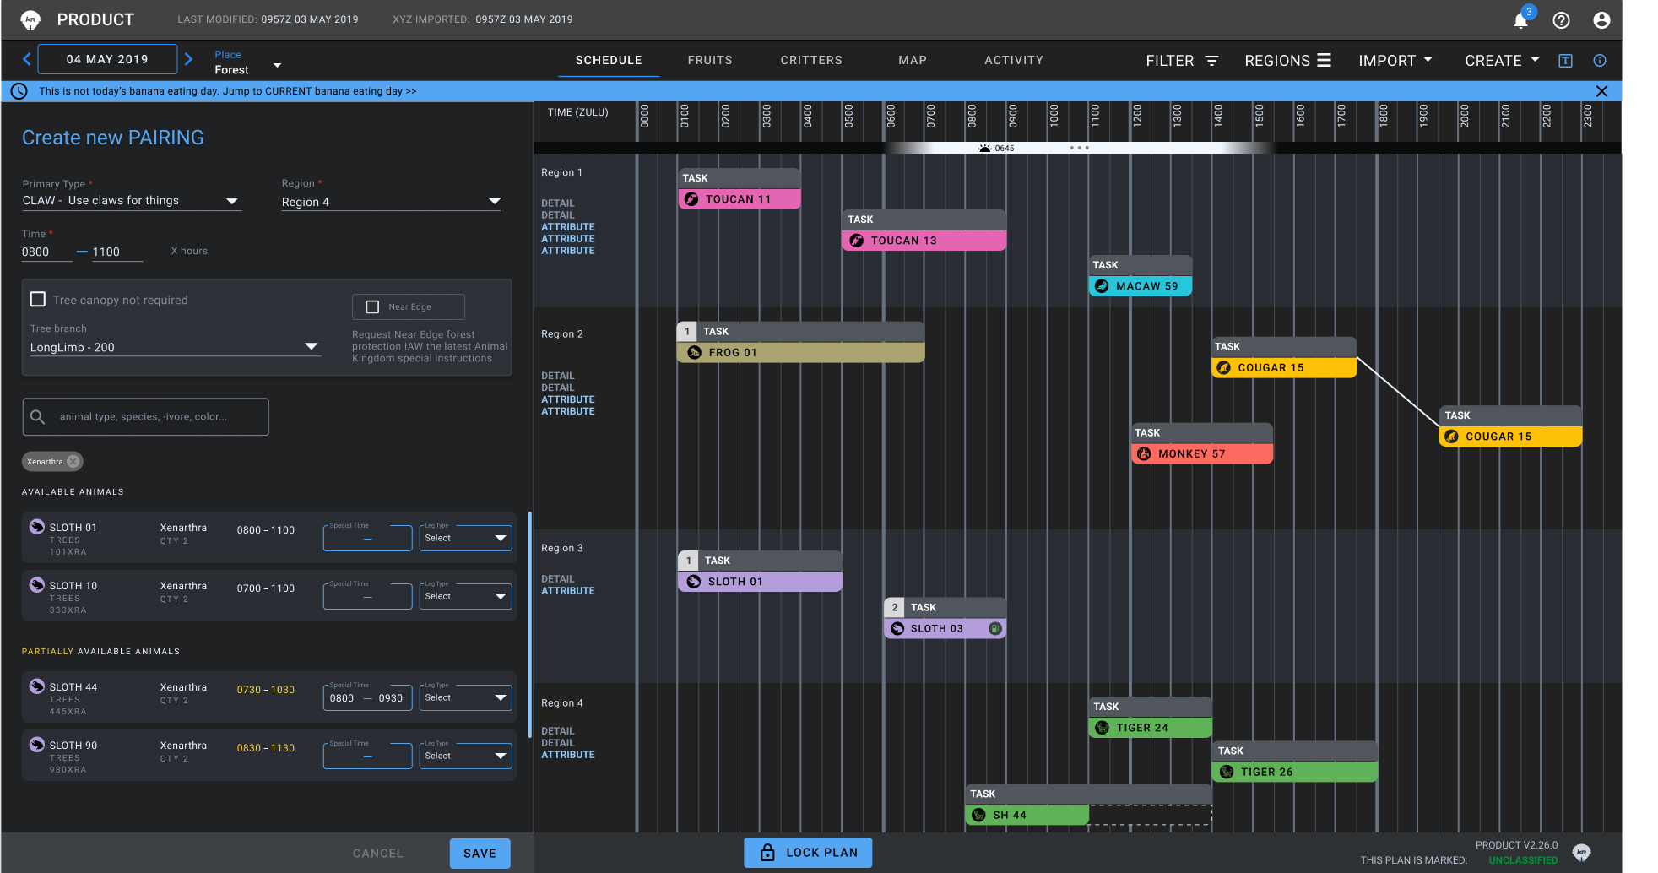Viewport: 1658px width, 873px height.
Task: Switch to the MAP tab
Action: click(x=913, y=61)
